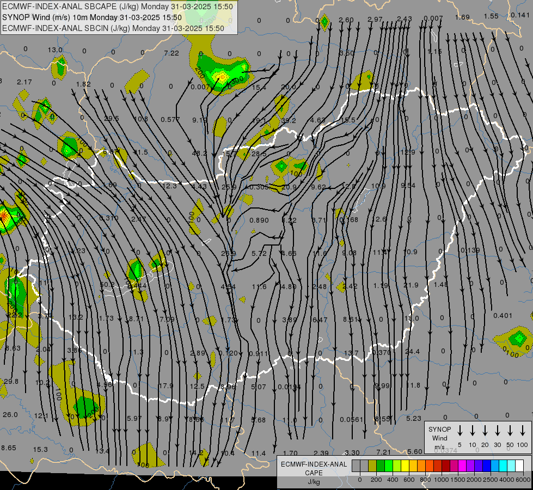This screenshot has width=533, height=490.
Task: Click the 400 tick on CAPE scale
Action: tap(393, 480)
